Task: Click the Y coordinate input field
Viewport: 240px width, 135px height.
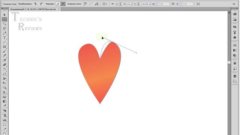Action: (145, 4)
